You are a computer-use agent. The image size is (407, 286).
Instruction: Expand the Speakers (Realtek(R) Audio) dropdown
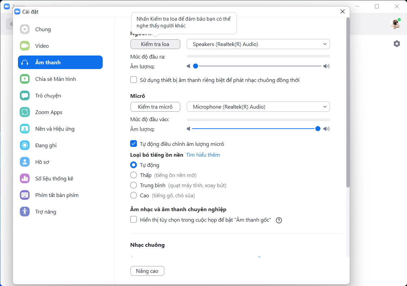258,44
